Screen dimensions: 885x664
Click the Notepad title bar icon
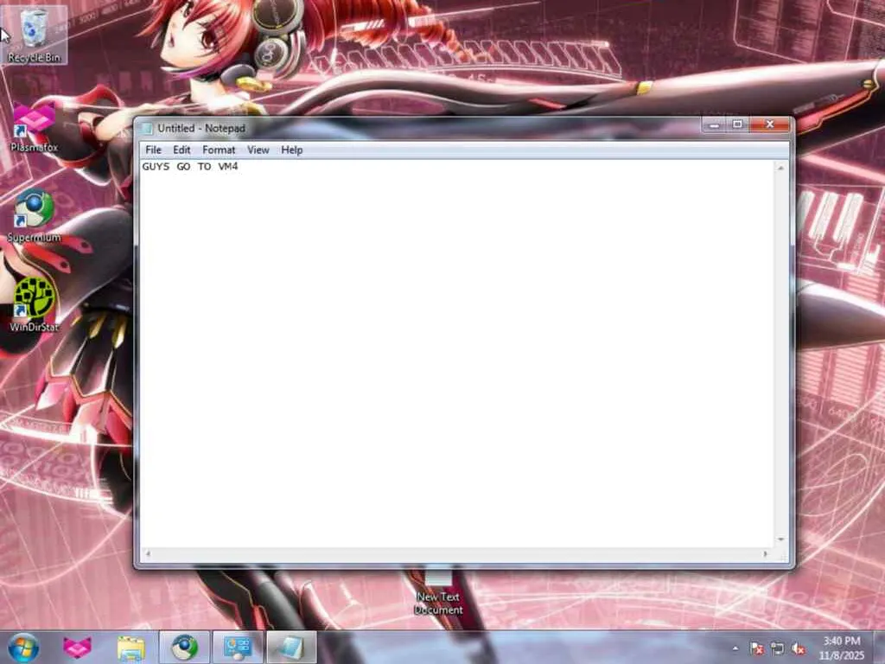pyautogui.click(x=147, y=128)
